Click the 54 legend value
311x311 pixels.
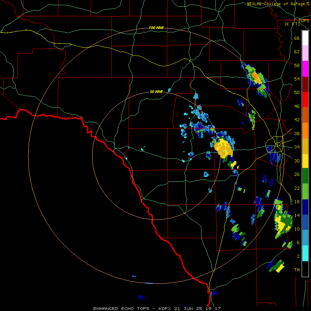[x=297, y=79]
